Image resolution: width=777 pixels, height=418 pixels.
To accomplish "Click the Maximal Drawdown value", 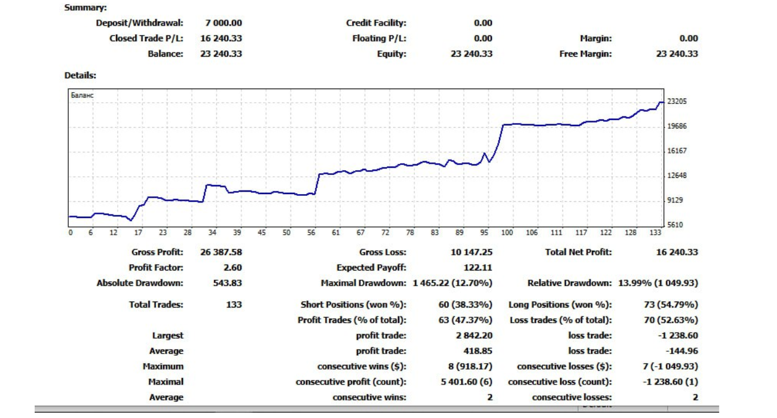I will (452, 283).
